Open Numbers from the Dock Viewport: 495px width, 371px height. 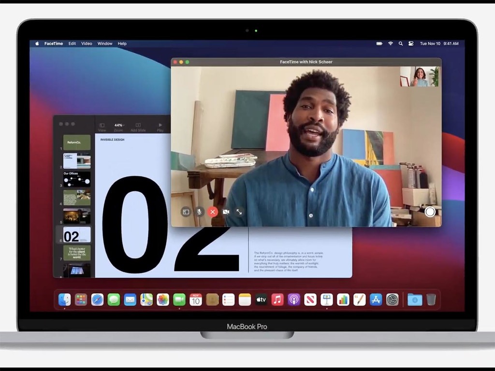pos(343,300)
